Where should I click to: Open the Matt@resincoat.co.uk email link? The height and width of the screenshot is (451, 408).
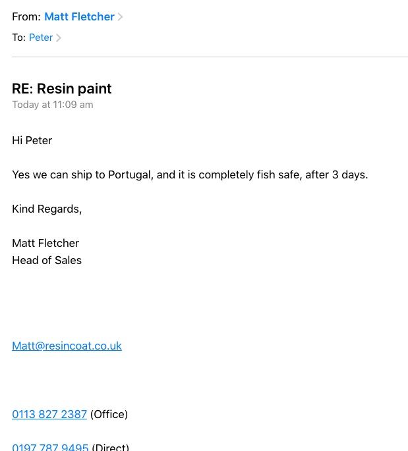(x=67, y=346)
